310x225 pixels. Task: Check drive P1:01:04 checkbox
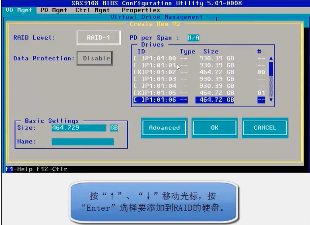click(139, 86)
